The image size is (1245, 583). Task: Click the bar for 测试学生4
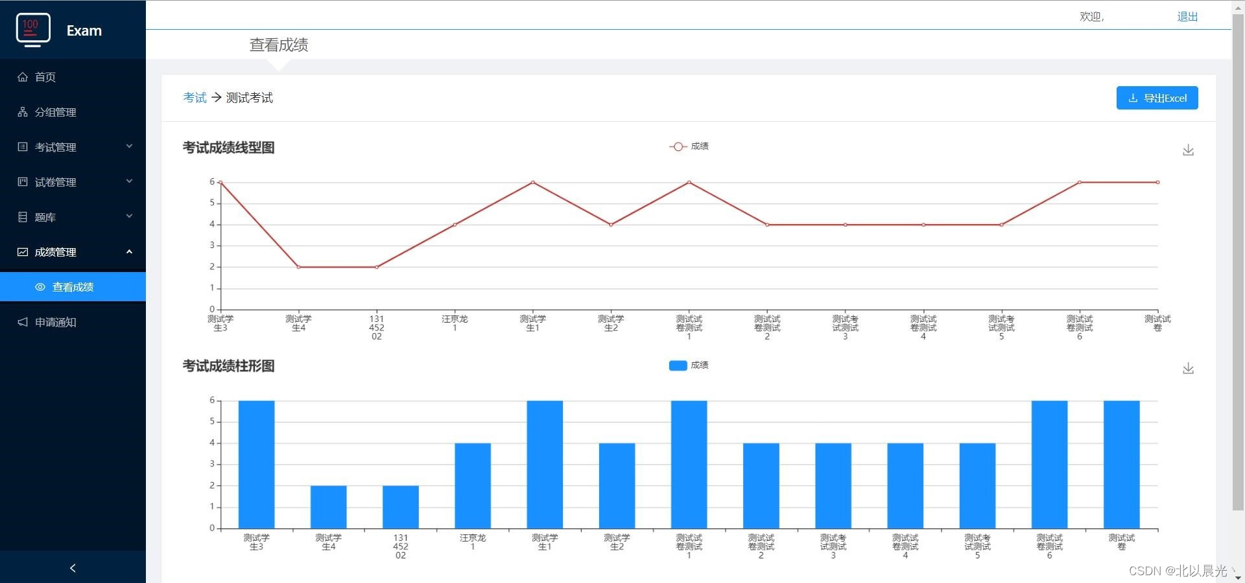click(x=329, y=507)
